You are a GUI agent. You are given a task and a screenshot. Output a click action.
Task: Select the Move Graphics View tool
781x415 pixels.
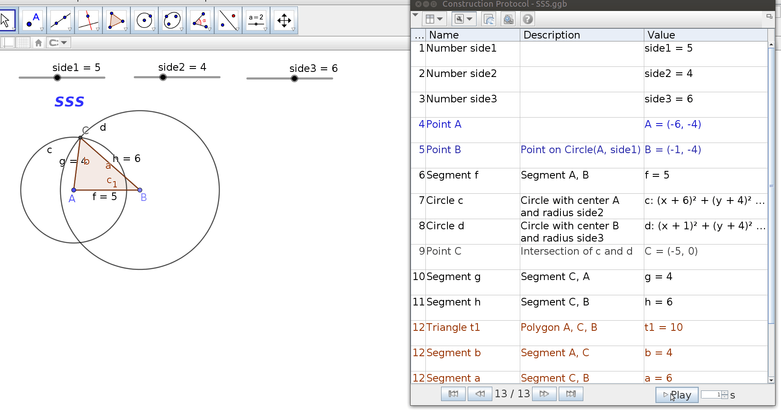284,20
